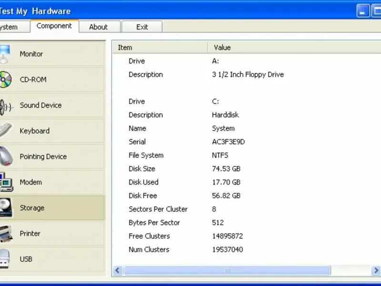Click the serial value 'AC3F3E9D'
381x286 pixels.
point(228,142)
